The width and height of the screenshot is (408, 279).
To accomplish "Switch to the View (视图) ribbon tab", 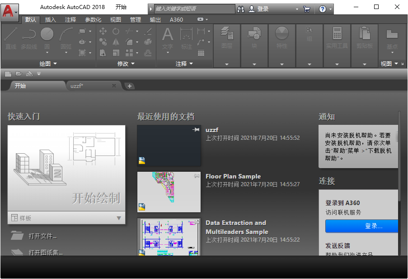I will pyautogui.click(x=115, y=20).
